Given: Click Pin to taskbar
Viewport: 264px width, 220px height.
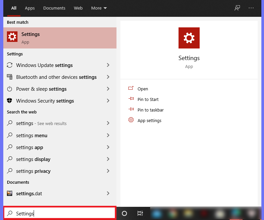Looking at the screenshot, I should tap(150, 110).
